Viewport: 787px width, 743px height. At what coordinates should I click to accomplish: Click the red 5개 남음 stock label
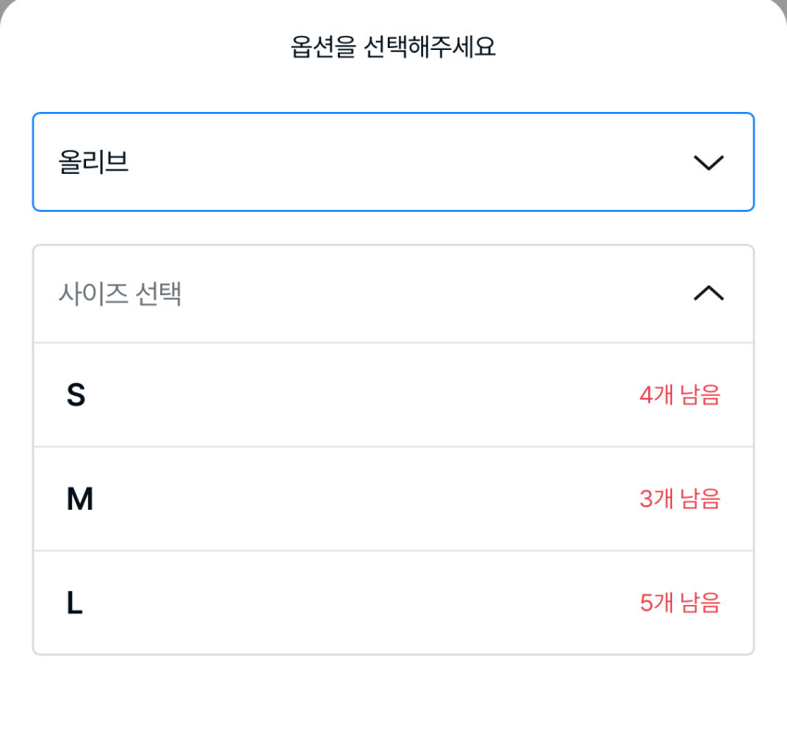[x=680, y=603]
